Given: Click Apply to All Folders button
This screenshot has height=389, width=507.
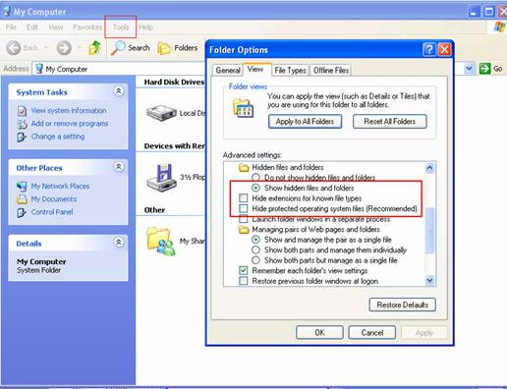Looking at the screenshot, I should tap(305, 122).
